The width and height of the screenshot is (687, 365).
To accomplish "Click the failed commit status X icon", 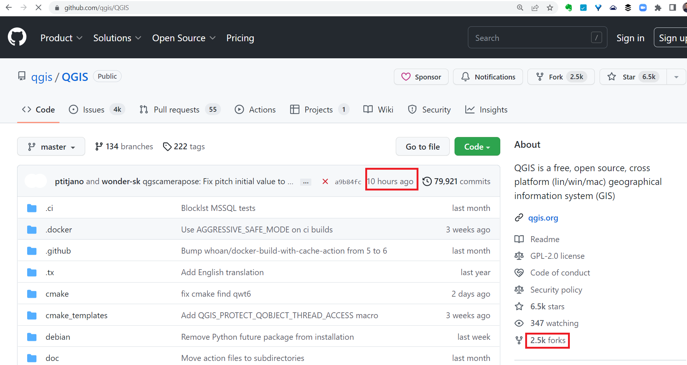I will [325, 182].
